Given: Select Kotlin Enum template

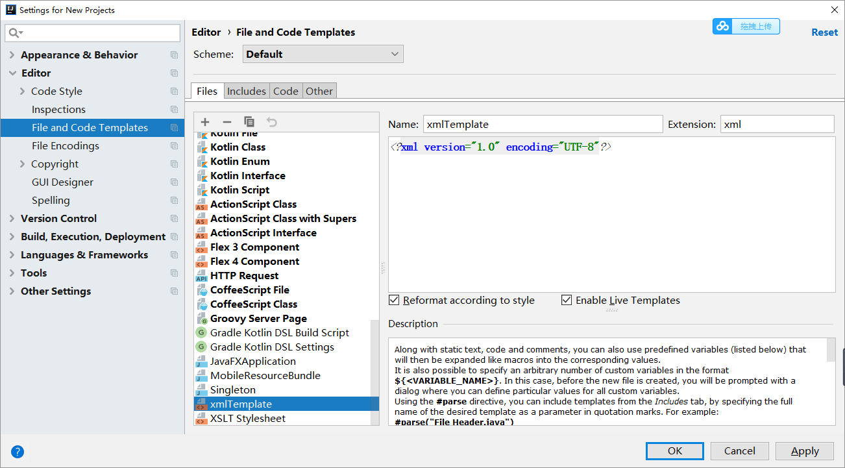Looking at the screenshot, I should [x=240, y=162].
